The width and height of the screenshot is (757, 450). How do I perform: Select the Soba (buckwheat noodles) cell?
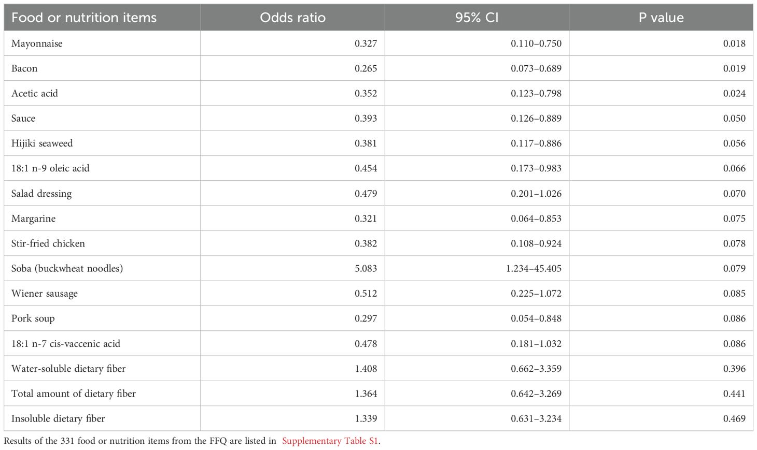[67, 268]
